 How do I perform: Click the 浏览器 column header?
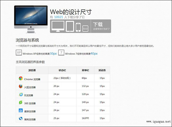pyautogui.click(x=32, y=70)
